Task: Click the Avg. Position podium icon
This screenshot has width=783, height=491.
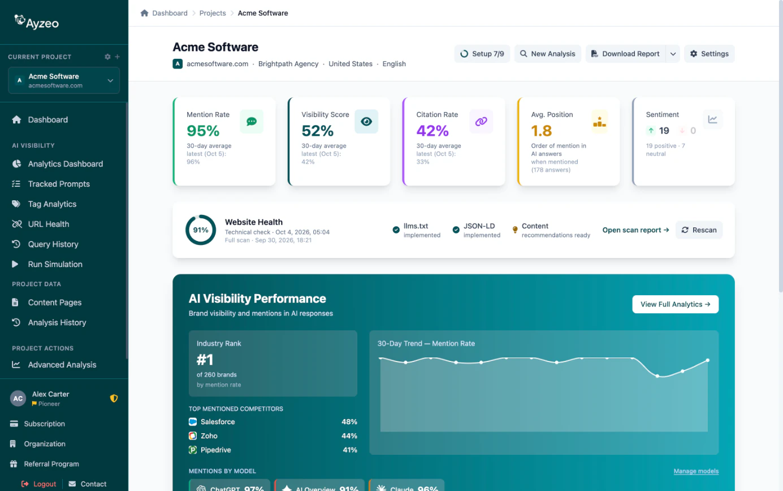Action: click(599, 122)
